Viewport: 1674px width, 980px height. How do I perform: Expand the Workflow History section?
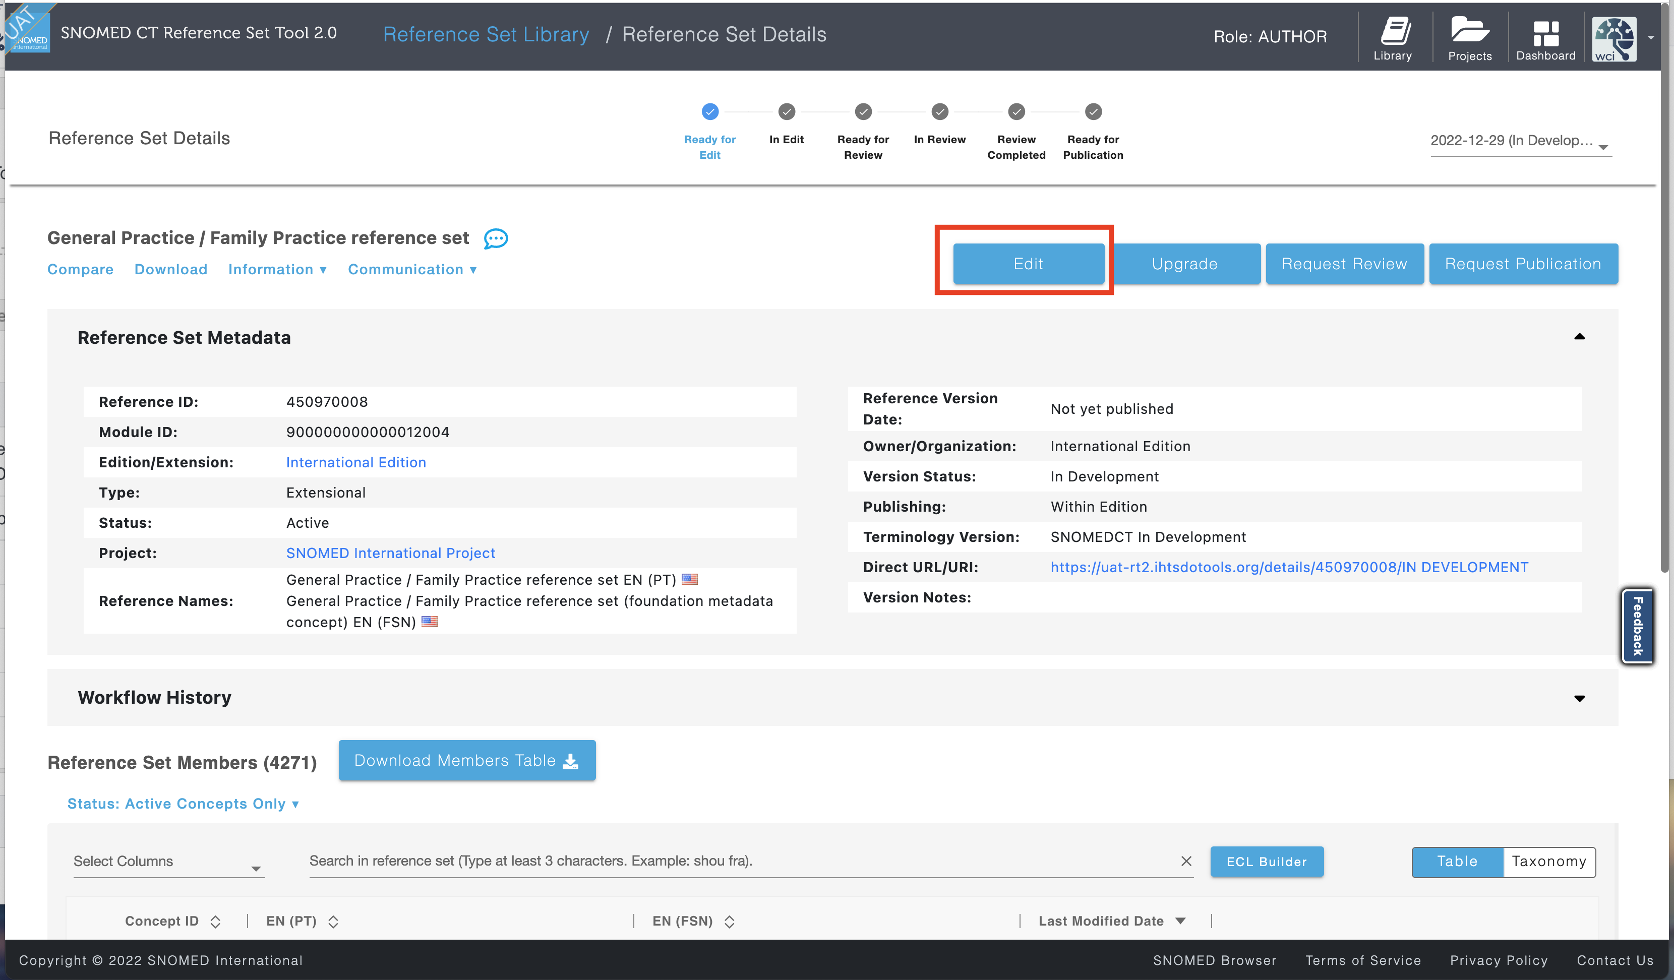tap(1580, 698)
